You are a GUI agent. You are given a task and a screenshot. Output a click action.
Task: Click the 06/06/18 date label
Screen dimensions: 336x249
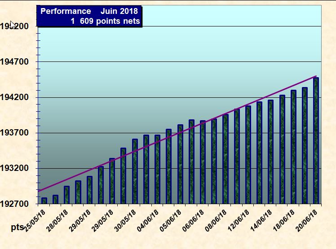point(193,219)
